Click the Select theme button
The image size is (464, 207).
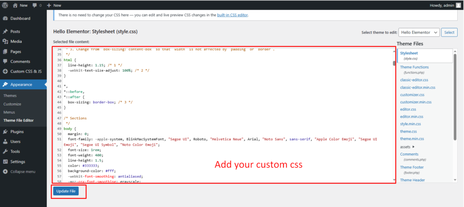coord(449,32)
